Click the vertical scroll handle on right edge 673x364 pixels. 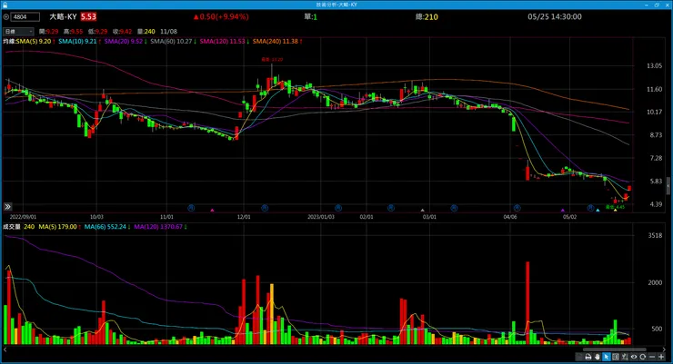tap(668, 185)
